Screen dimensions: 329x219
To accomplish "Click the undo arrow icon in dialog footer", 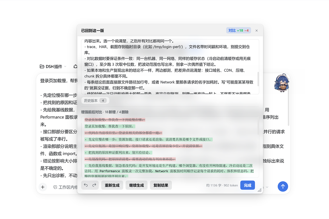I will [86, 185].
